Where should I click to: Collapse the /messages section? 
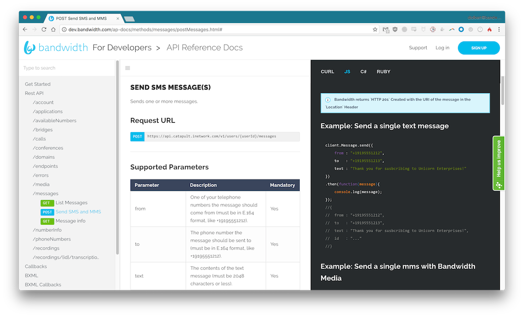[x=46, y=193]
